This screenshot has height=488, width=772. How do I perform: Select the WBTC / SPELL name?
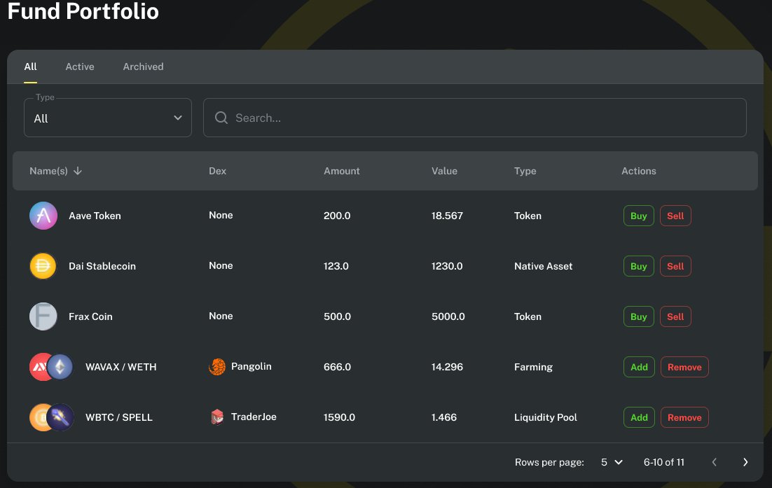pyautogui.click(x=119, y=417)
